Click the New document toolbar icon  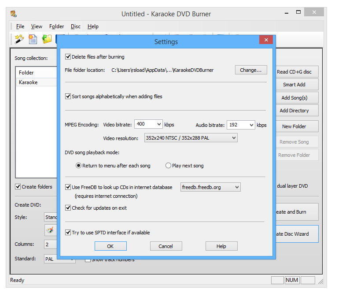33,39
